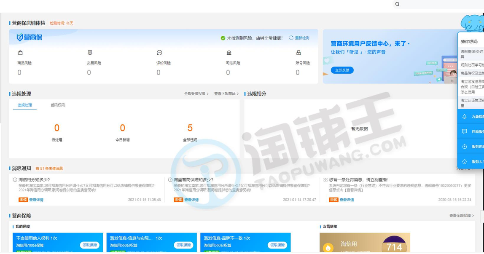
Task: Click the 商品风险 shopping bag icon
Action: click(x=20, y=53)
